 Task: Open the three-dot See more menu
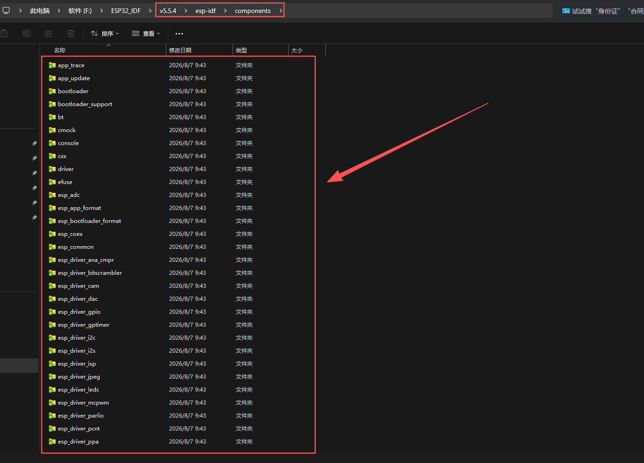pos(179,33)
